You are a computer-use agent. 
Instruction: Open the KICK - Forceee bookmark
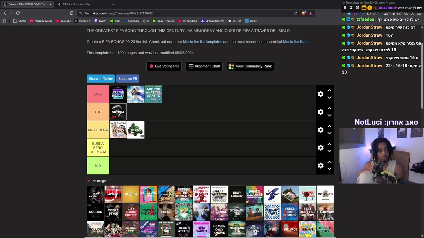click(164, 21)
